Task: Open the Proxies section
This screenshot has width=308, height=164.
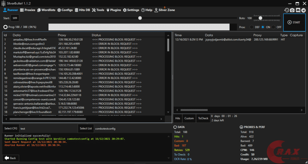Action: coord(27,10)
